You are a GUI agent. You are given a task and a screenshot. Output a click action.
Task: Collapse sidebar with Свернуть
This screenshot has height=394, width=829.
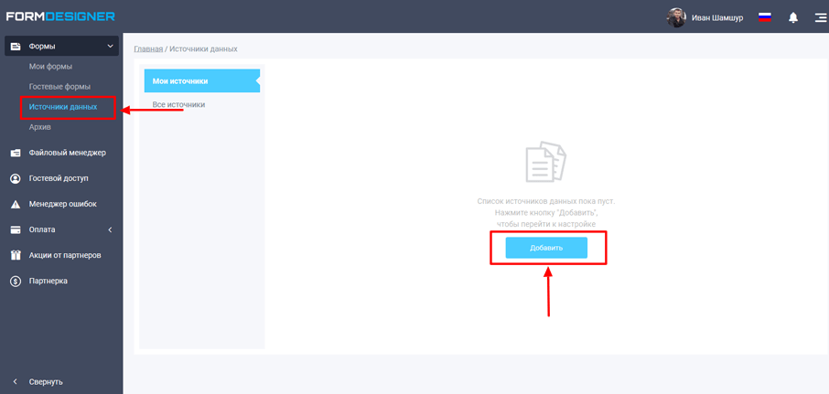pos(38,381)
